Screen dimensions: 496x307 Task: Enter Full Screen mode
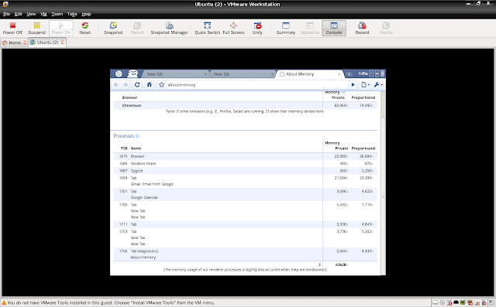point(233,29)
